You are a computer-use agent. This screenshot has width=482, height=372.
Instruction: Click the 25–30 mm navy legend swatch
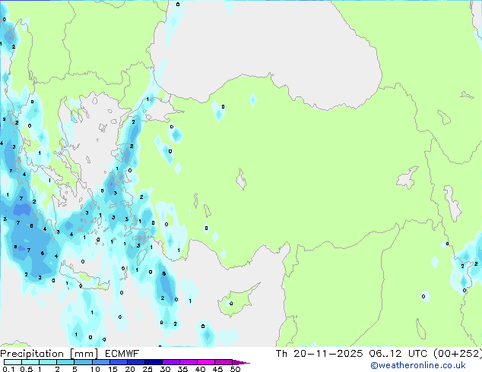tap(153, 362)
